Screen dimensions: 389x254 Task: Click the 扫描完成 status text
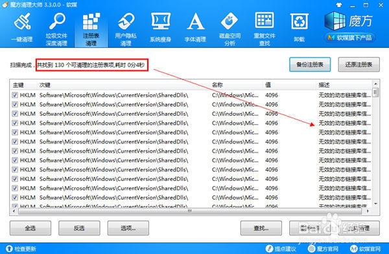[21, 65]
